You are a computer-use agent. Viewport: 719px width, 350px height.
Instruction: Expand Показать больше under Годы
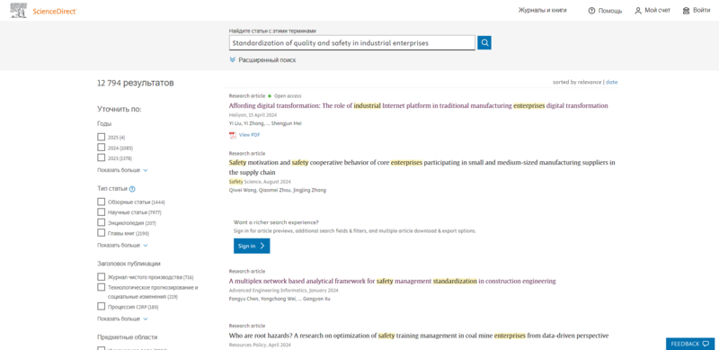[x=122, y=170]
